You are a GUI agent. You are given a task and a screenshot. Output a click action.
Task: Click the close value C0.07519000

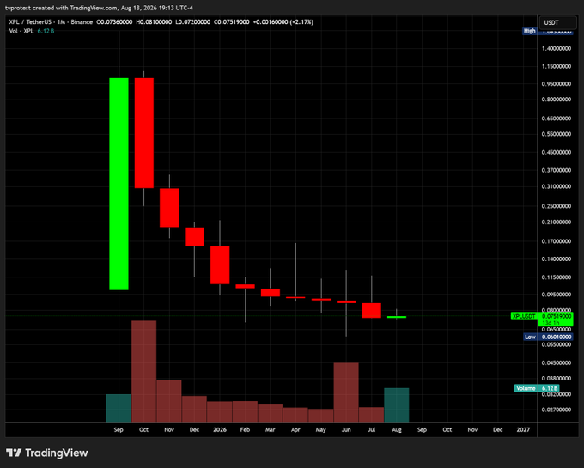coord(231,22)
